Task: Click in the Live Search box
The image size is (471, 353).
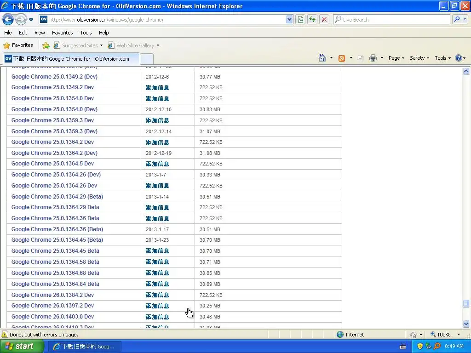Action: click(x=392, y=20)
